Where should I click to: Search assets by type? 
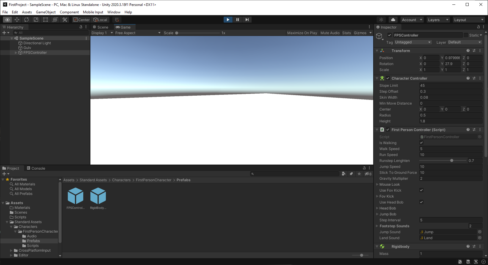[x=344, y=174]
